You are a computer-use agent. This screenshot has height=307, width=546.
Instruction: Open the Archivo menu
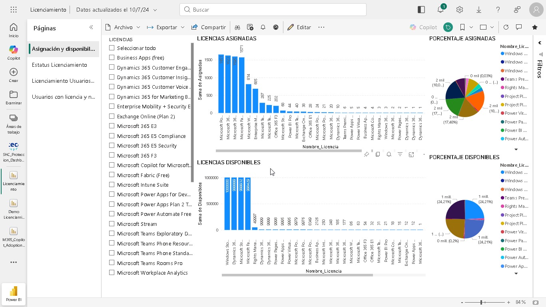pos(122,27)
